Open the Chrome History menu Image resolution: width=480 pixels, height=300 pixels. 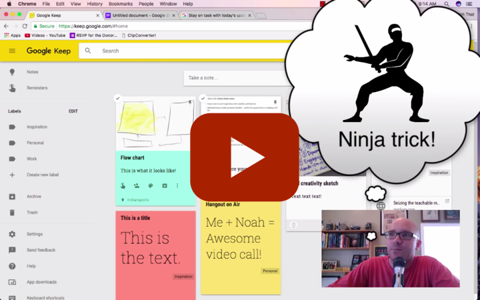pyautogui.click(x=95, y=4)
